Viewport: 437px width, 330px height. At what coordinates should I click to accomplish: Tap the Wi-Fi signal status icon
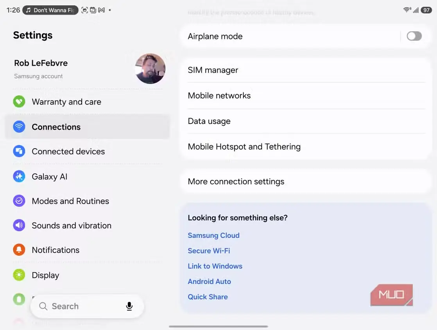(407, 10)
